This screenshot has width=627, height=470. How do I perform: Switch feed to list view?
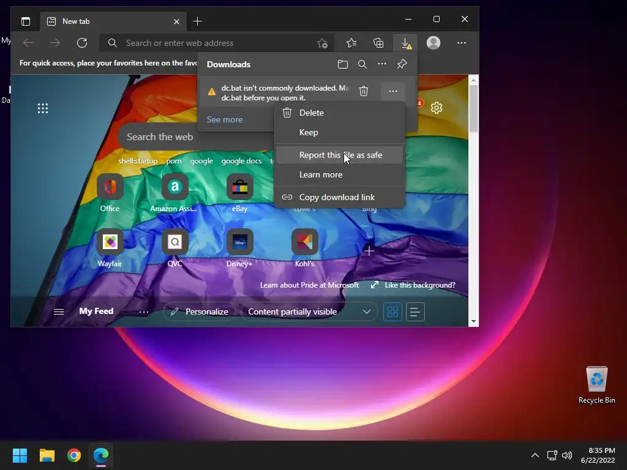(415, 311)
